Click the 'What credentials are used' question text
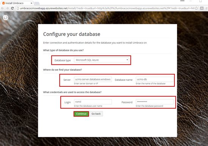The width and height of the screenshot is (208, 146). point(72,92)
